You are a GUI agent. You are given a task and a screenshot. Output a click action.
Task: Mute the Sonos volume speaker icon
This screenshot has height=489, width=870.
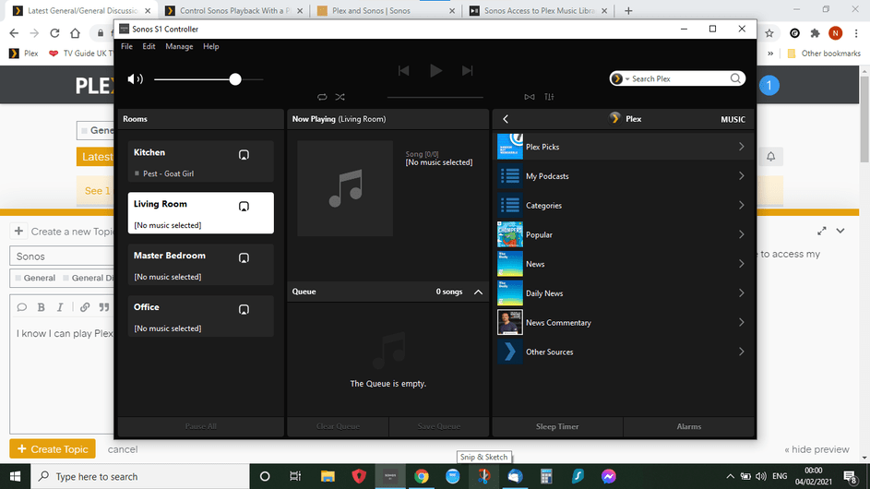click(135, 78)
